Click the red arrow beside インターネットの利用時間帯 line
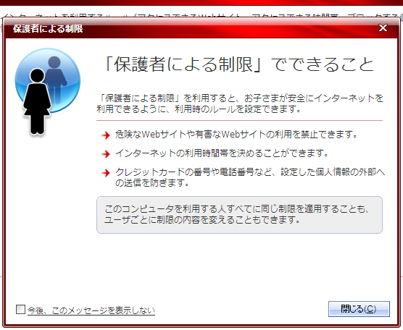Image resolution: width=403 pixels, height=330 pixels. tap(106, 154)
